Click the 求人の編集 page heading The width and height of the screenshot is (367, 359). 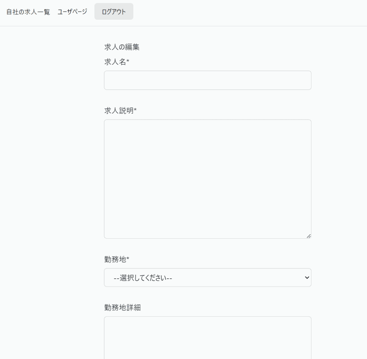click(x=121, y=47)
